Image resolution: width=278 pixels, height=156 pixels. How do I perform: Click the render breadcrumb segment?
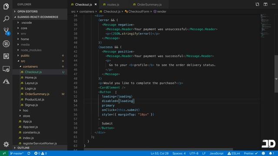point(160,12)
